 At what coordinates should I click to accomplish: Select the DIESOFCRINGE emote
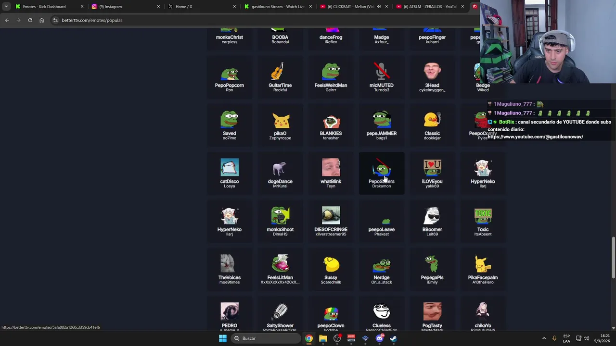tap(331, 221)
